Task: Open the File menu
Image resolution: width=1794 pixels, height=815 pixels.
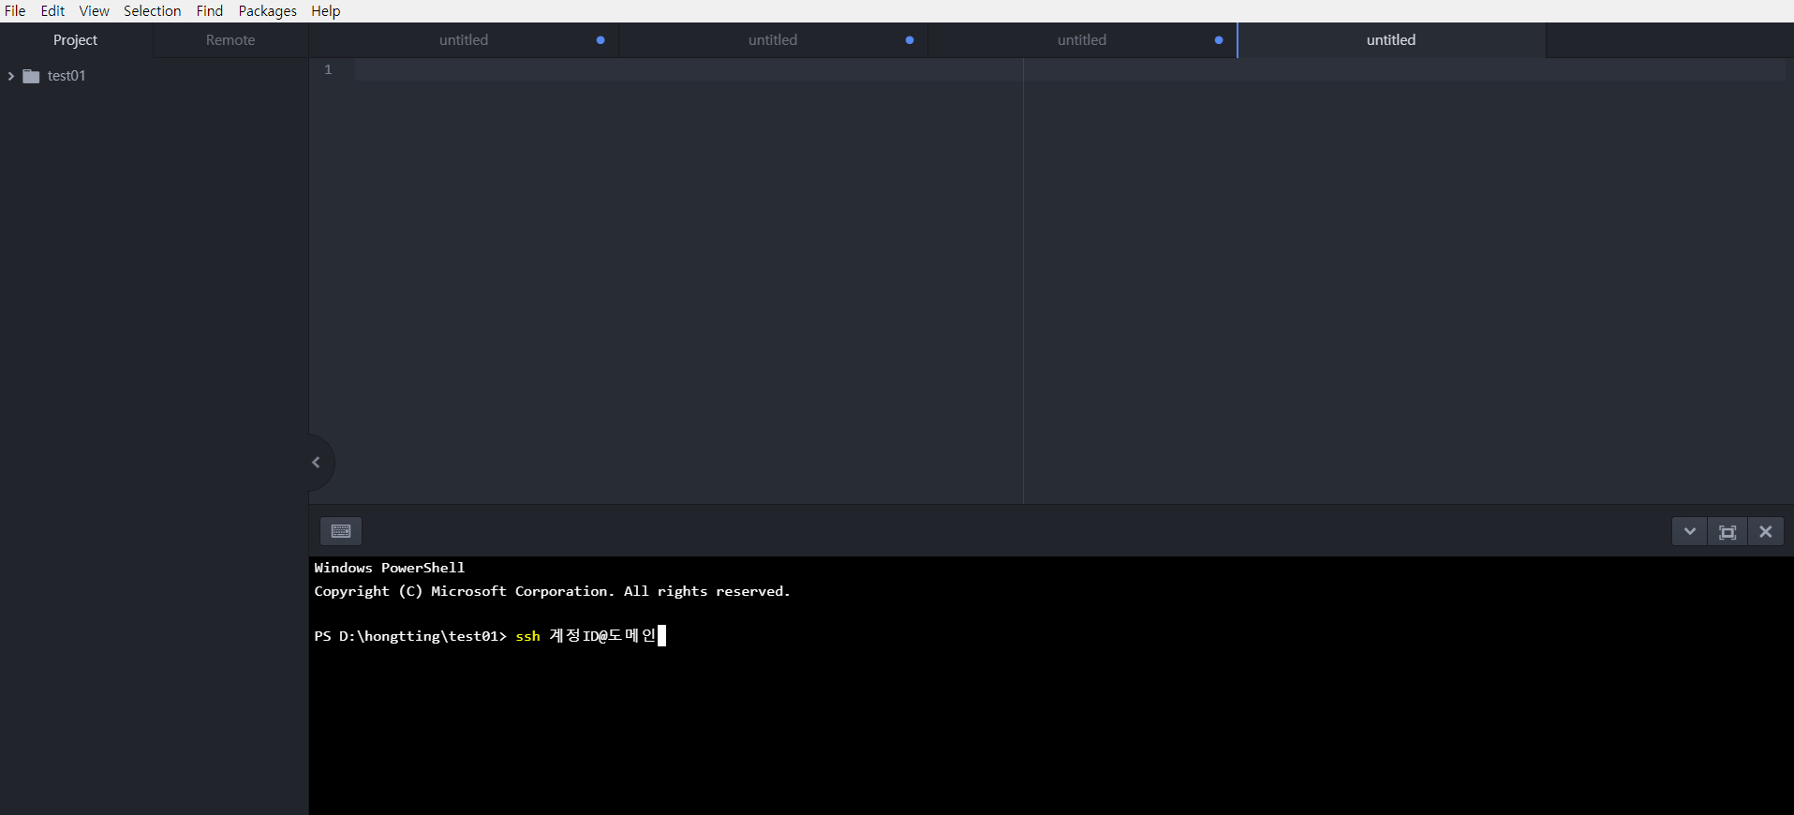Action: pos(15,11)
